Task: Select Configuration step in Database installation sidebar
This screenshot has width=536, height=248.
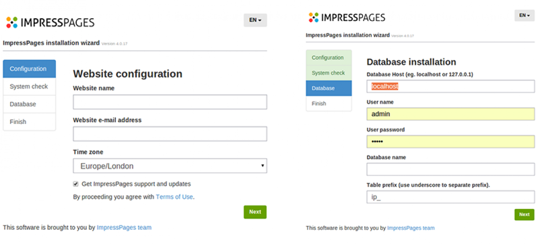Action: pos(328,57)
